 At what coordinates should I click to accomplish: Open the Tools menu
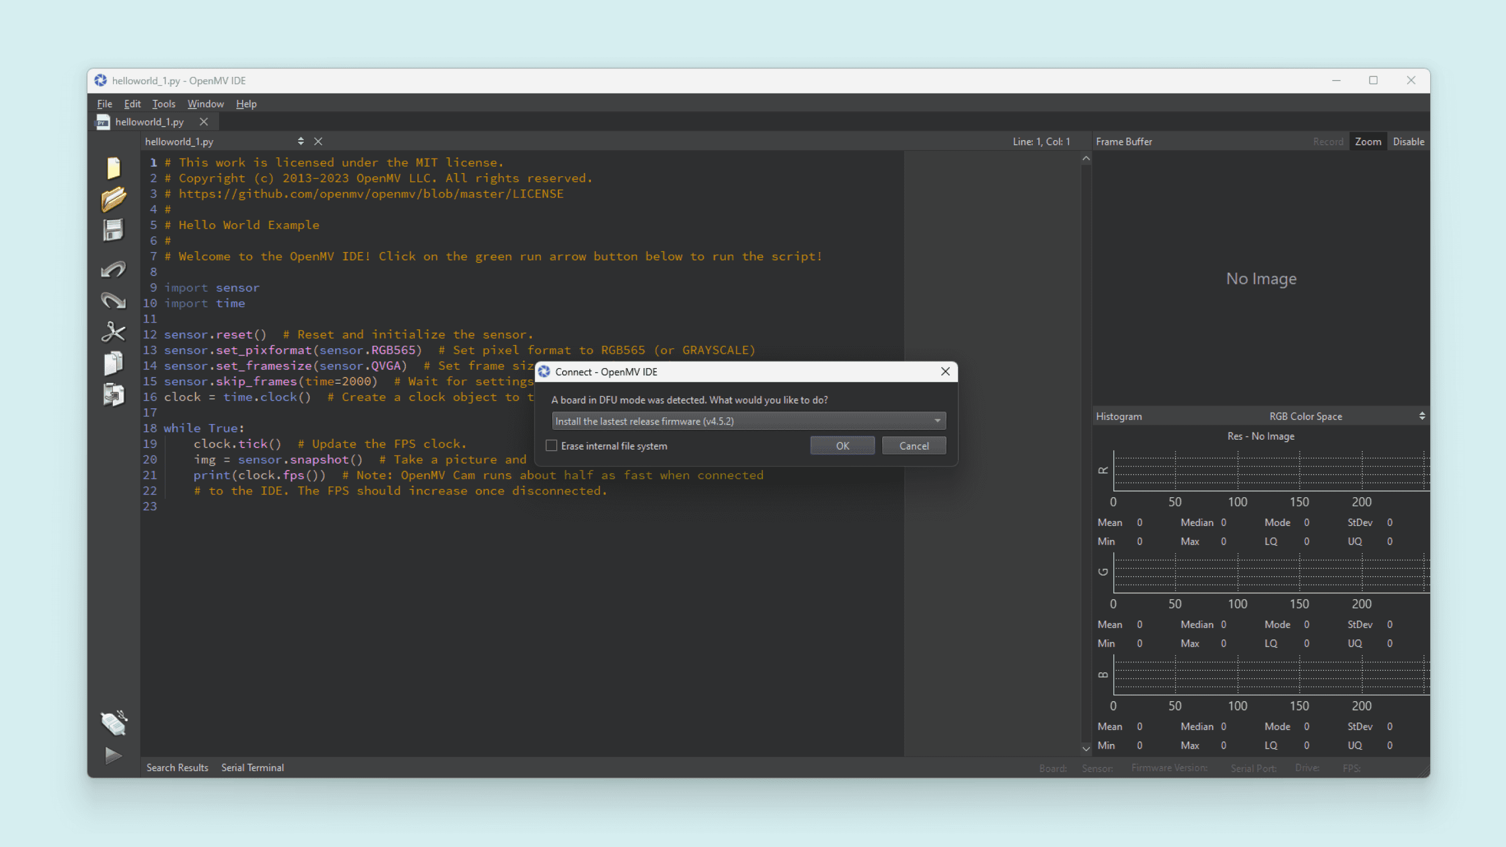(x=163, y=104)
